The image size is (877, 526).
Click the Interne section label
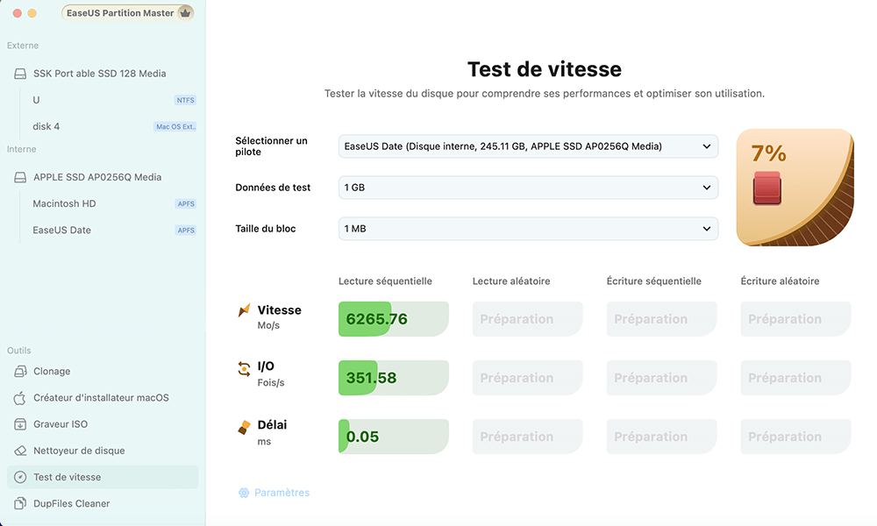pyautogui.click(x=21, y=149)
